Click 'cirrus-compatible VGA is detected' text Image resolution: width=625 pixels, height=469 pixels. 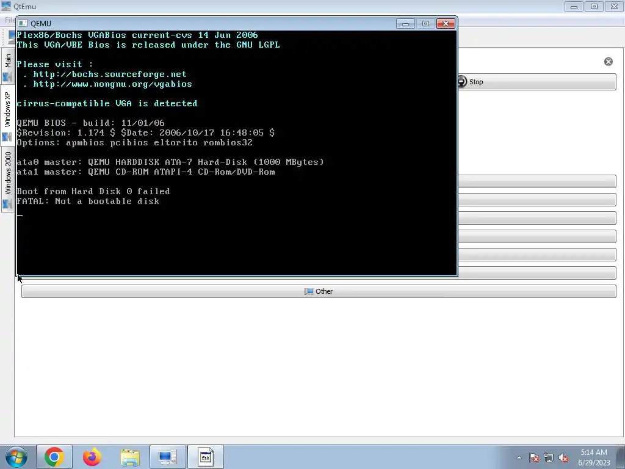[107, 104]
